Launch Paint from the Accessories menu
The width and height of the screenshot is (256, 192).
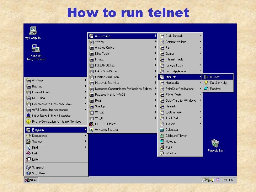tap(180, 148)
